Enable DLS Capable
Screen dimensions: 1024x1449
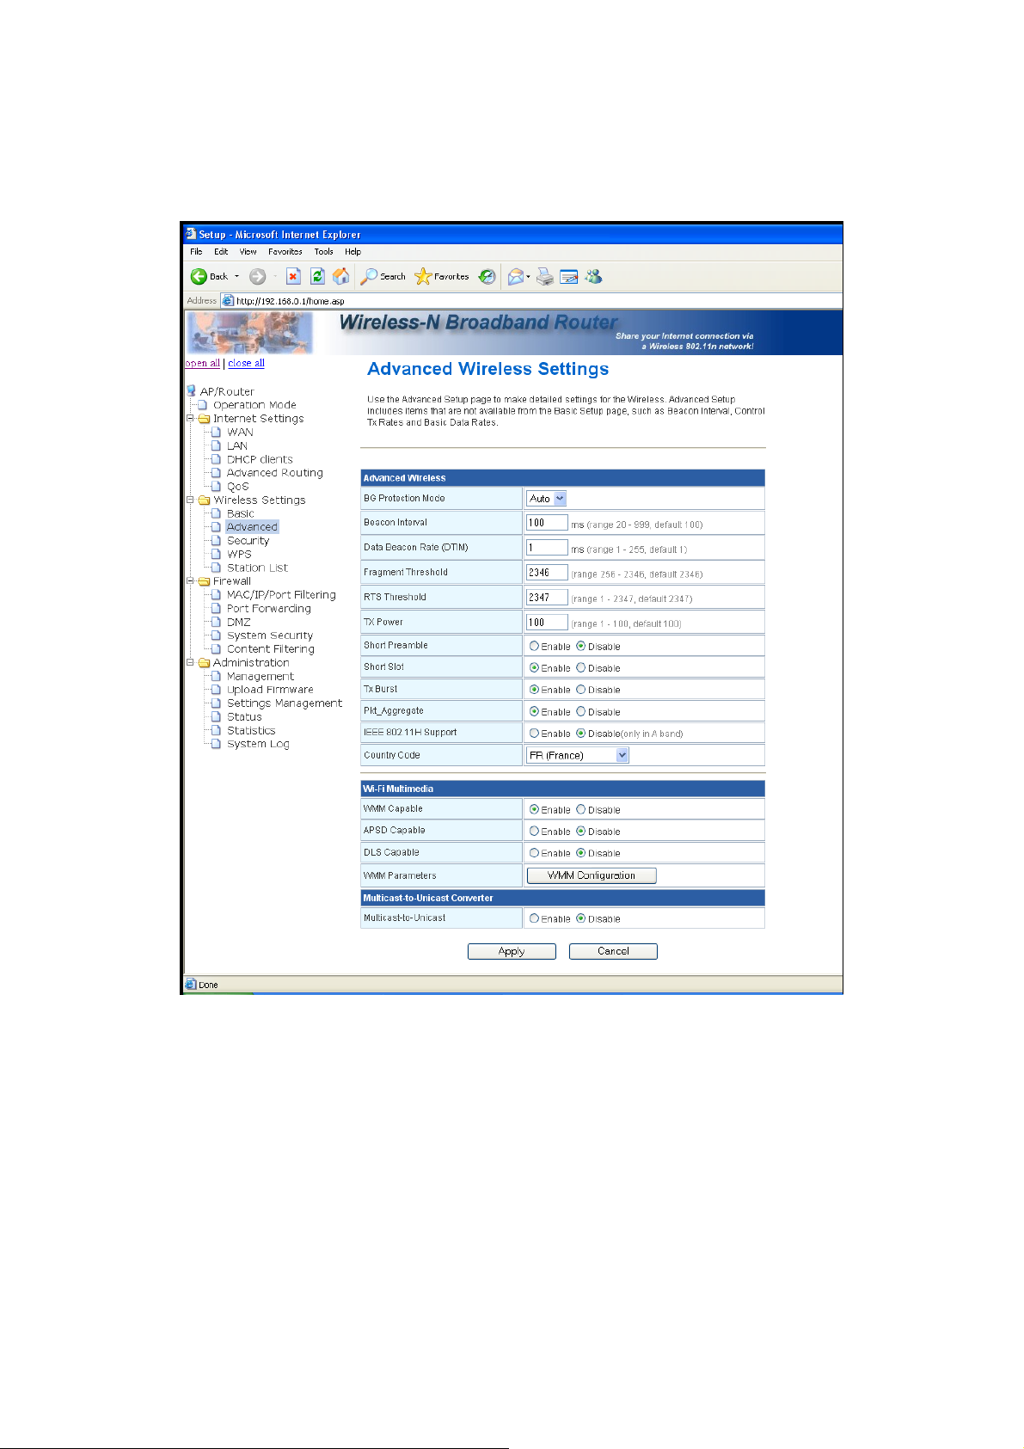(534, 853)
